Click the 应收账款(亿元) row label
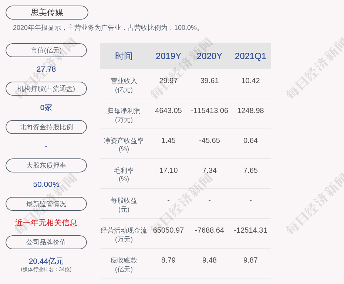This screenshot has width=344, height=284. coord(124,264)
